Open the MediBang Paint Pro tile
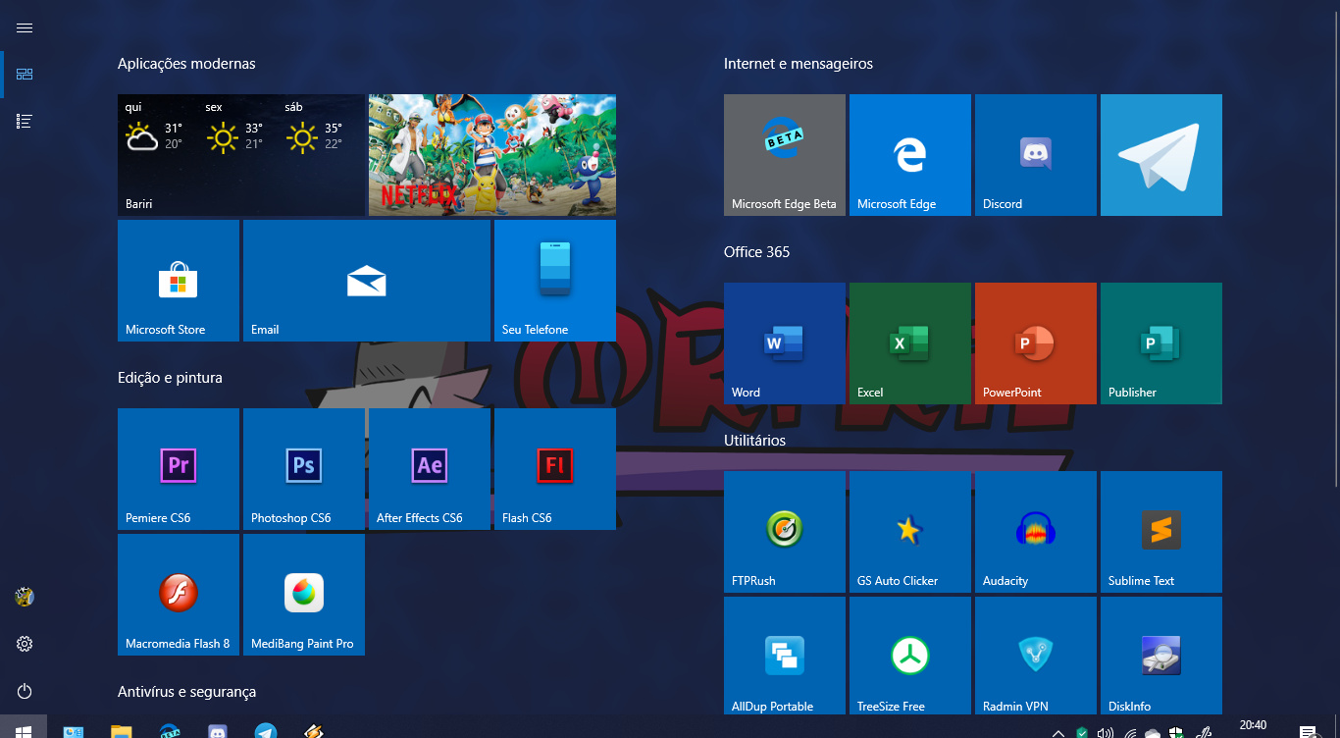The height and width of the screenshot is (738, 1340). tap(304, 595)
